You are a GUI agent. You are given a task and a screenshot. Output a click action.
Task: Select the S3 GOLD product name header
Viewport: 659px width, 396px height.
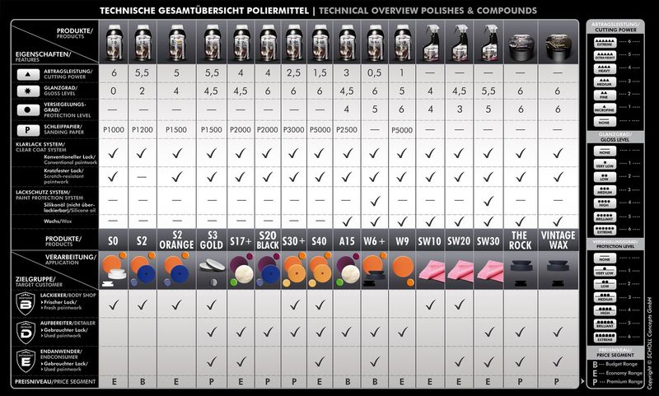(212, 240)
